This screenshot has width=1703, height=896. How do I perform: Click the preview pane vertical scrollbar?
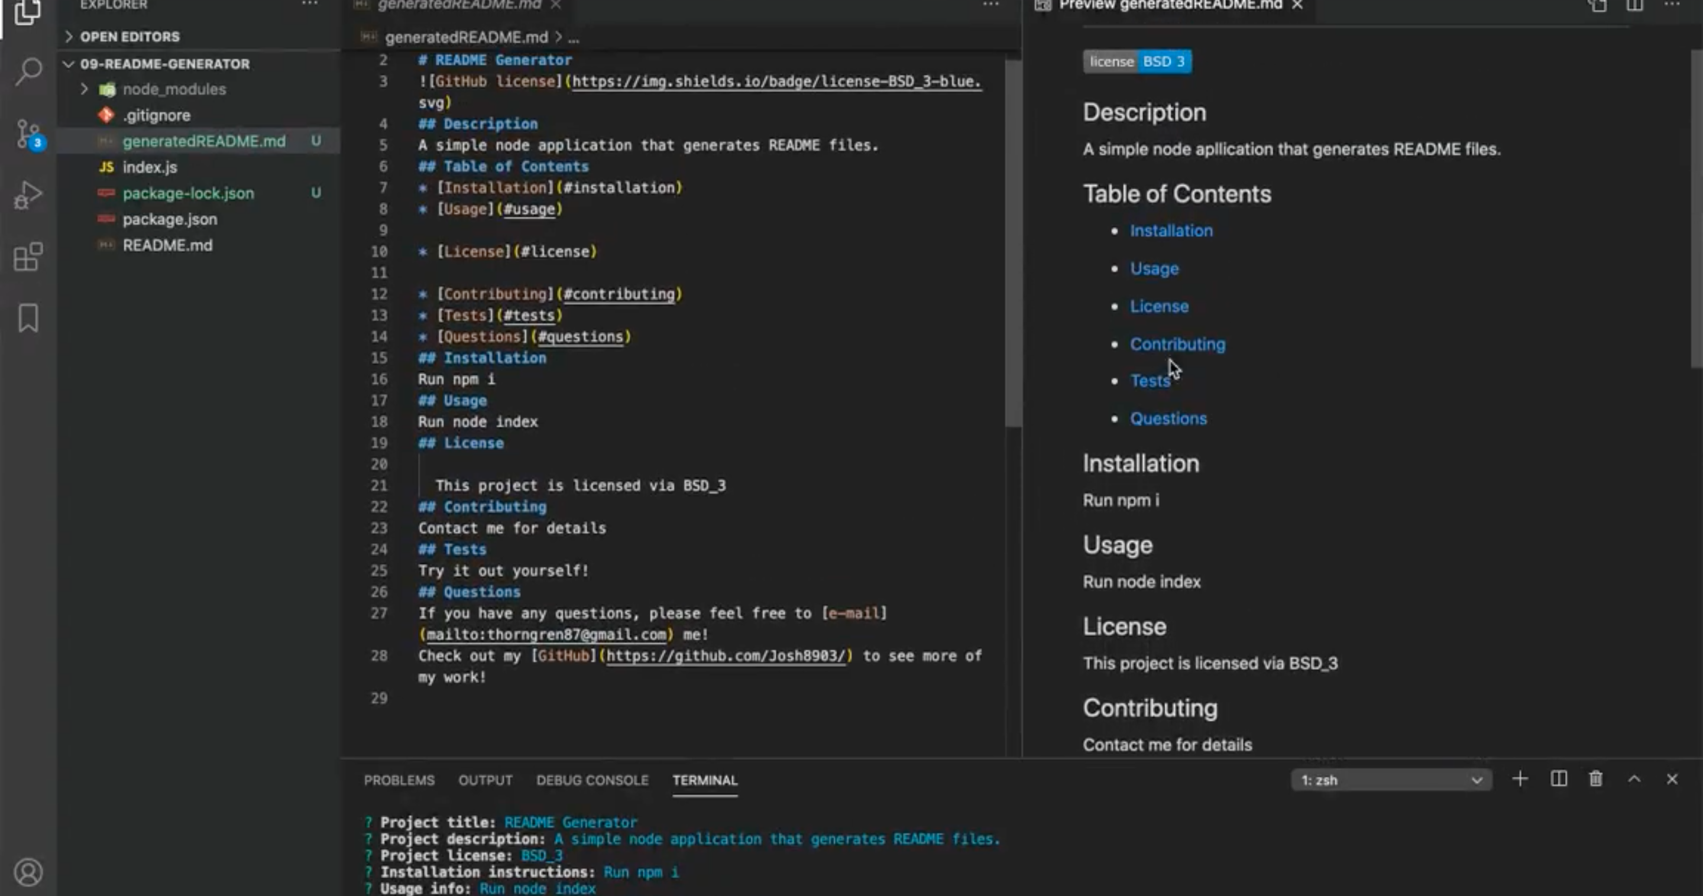click(x=1697, y=208)
